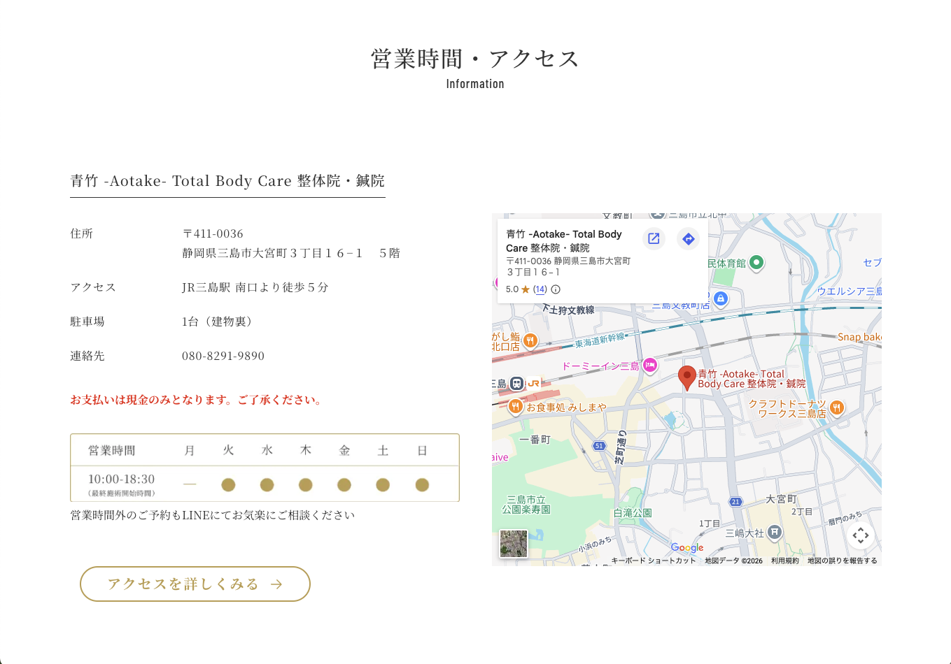The height and width of the screenshot is (664, 951).
Task: Click the Information subheading
Action: click(x=475, y=84)
